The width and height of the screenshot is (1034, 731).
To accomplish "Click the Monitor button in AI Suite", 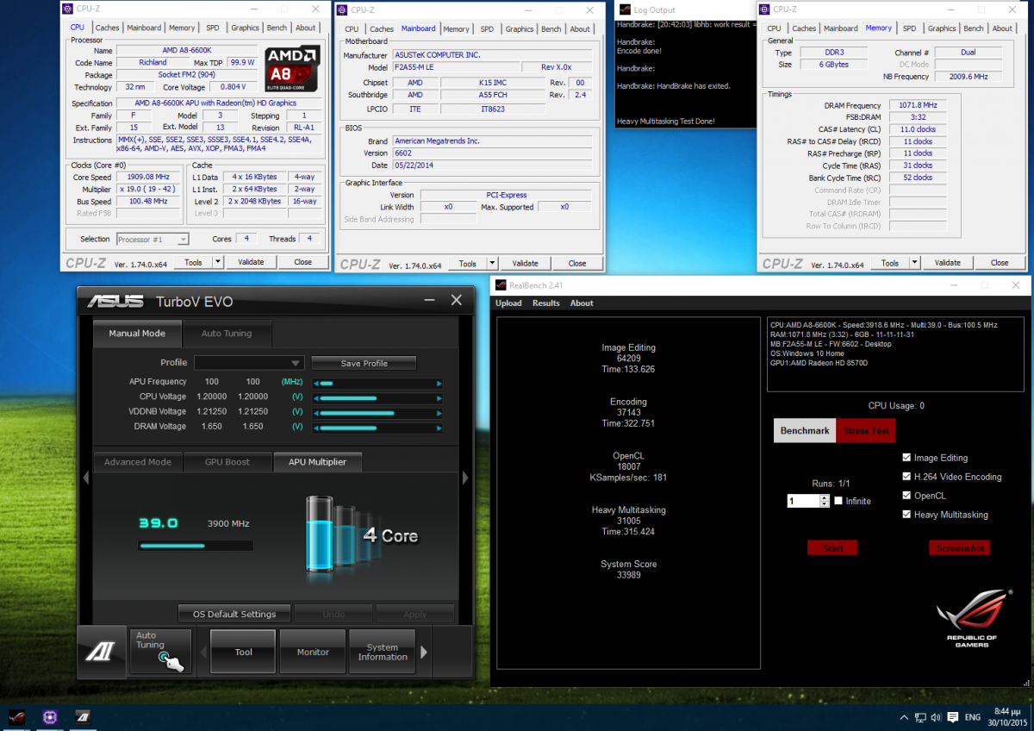I will (313, 652).
